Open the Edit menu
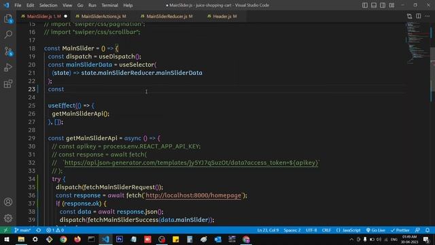 pos(30,5)
